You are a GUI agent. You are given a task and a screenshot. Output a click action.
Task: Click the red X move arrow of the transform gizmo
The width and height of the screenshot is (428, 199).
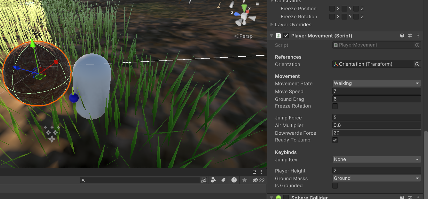(x=56, y=62)
